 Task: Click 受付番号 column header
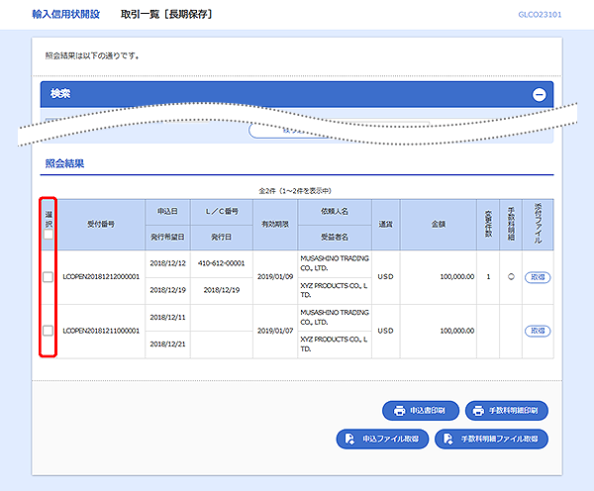(x=101, y=225)
